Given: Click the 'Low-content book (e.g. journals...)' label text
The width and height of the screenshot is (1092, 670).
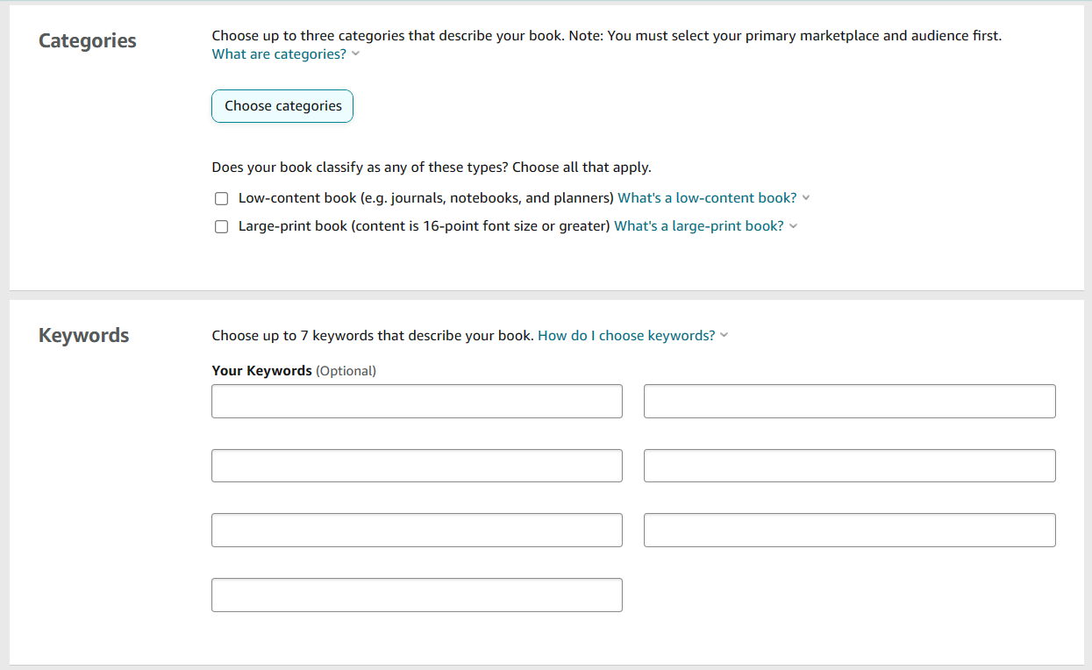Looking at the screenshot, I should click(425, 198).
